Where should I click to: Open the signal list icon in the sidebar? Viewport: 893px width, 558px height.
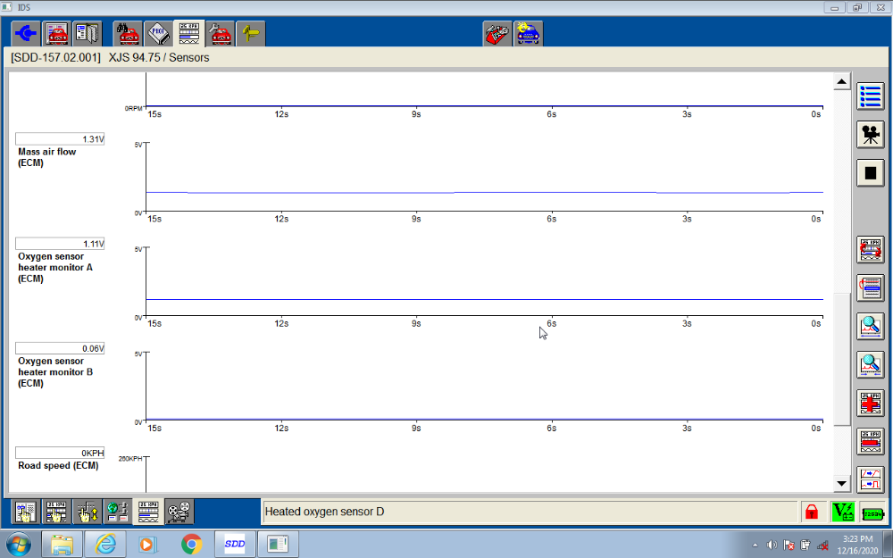(870, 96)
